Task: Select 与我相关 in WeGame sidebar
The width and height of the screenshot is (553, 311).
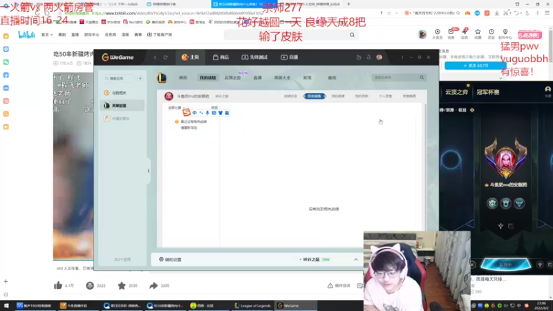Action: [x=122, y=93]
